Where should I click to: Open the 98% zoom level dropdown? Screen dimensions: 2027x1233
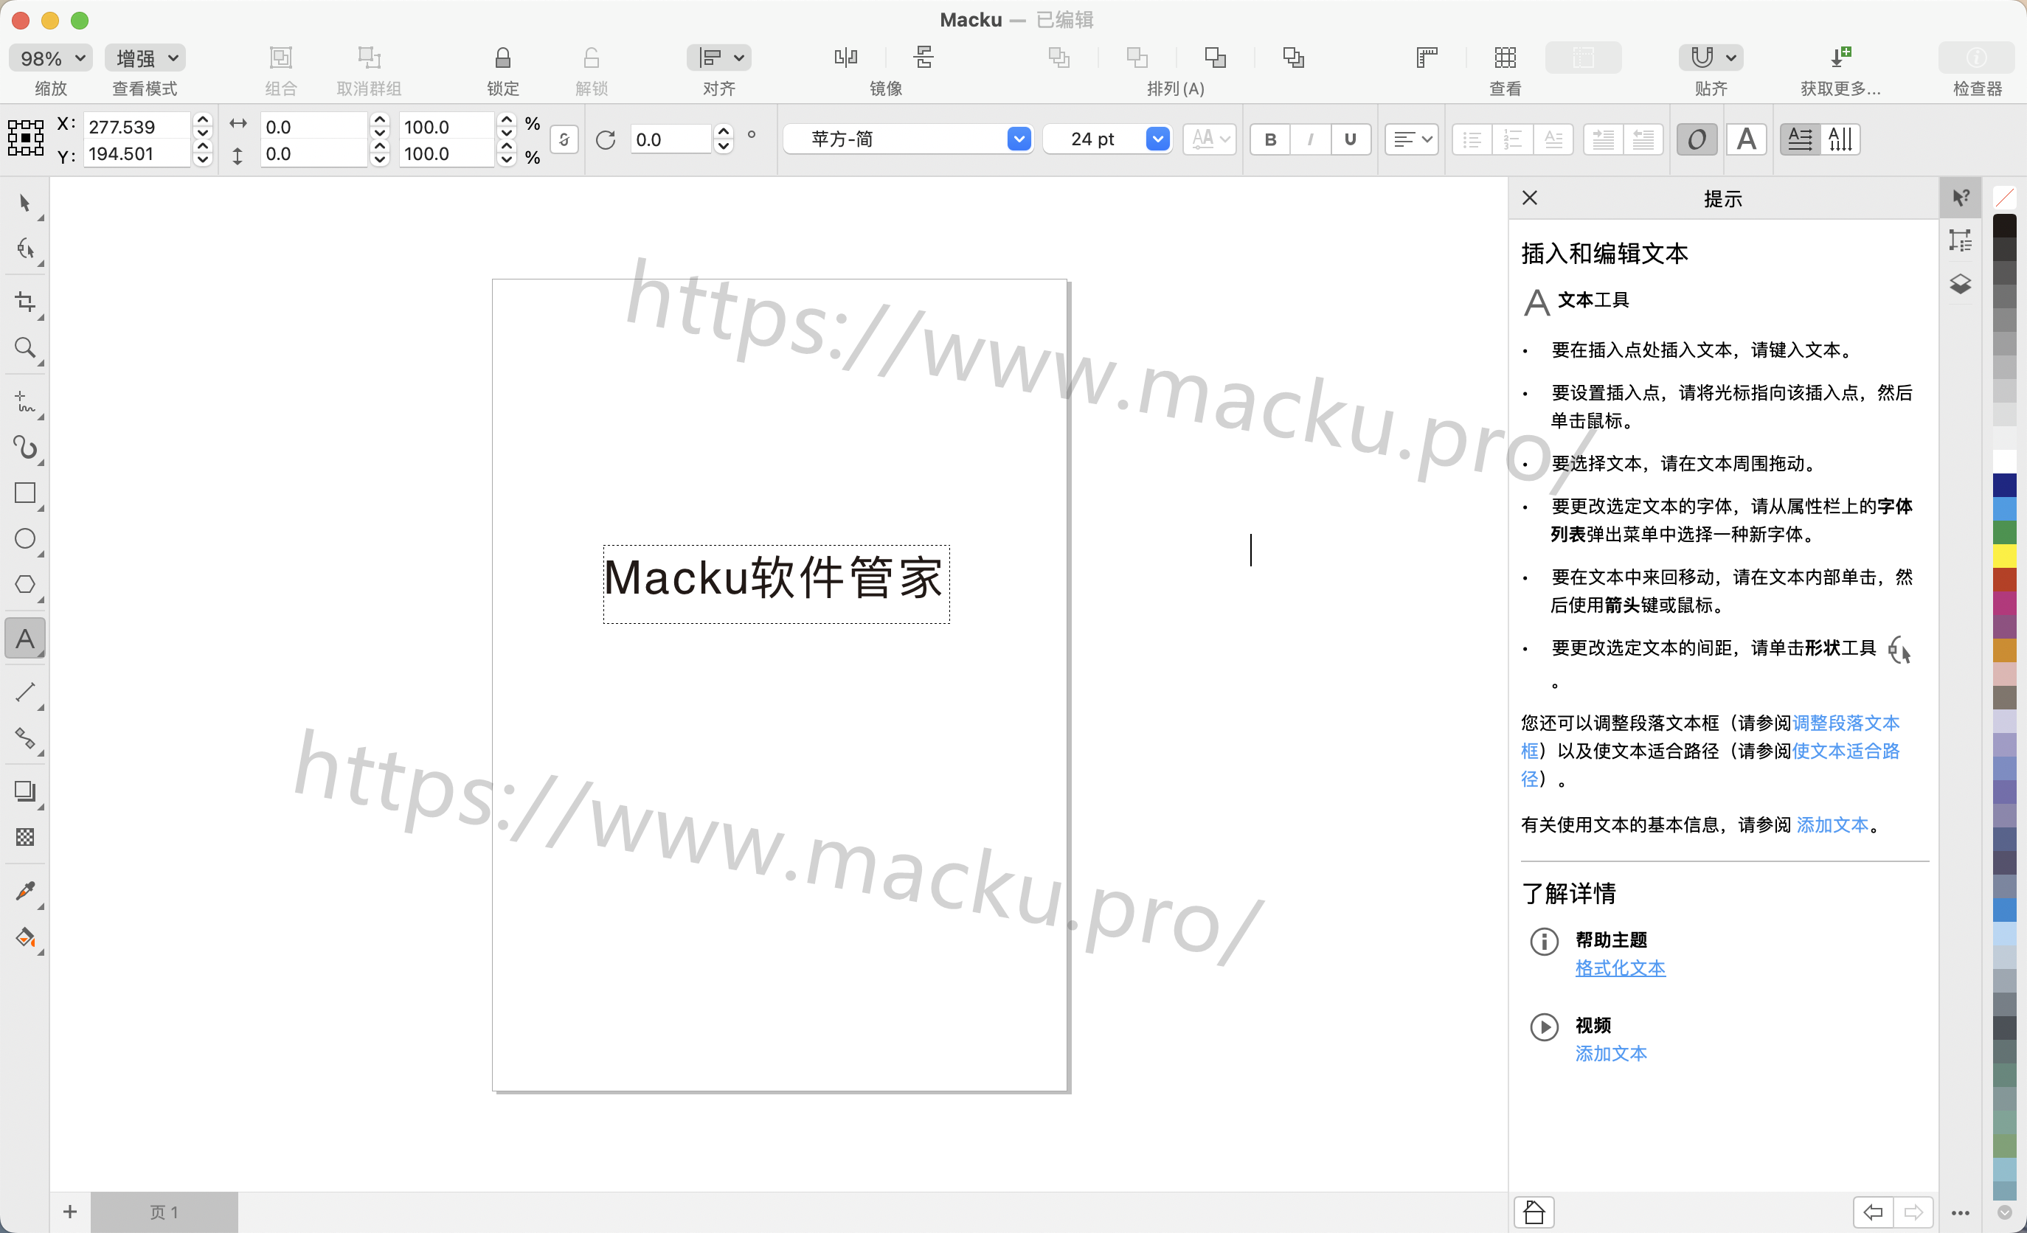[50, 58]
